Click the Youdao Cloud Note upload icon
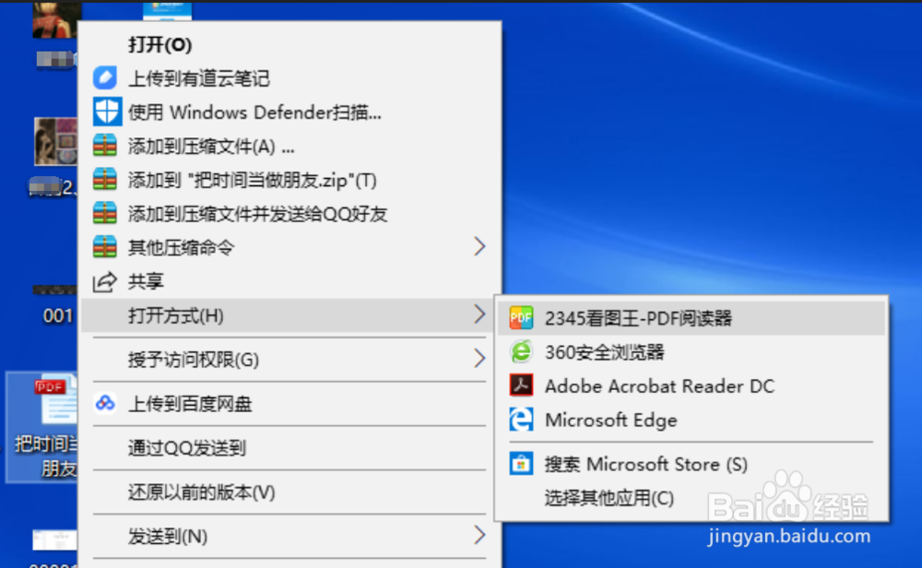 click(105, 77)
